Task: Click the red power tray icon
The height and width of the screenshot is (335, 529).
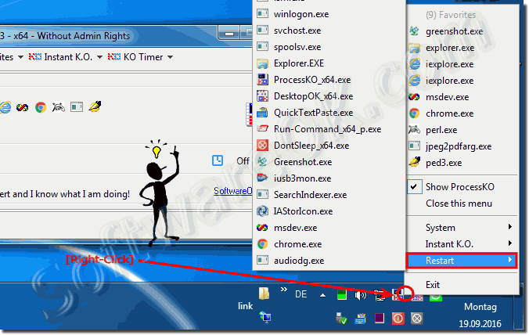Action: click(x=398, y=319)
